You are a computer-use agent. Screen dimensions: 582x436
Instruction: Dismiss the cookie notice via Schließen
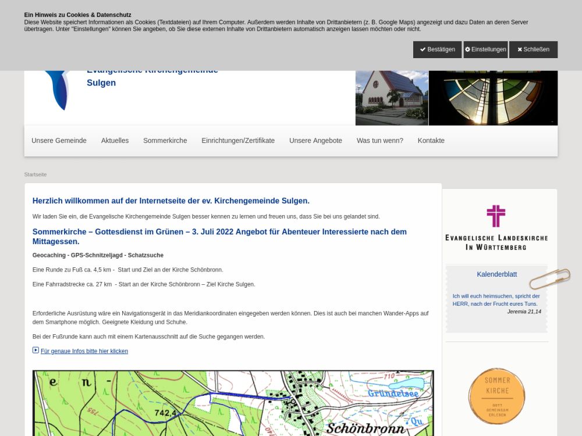click(x=533, y=49)
